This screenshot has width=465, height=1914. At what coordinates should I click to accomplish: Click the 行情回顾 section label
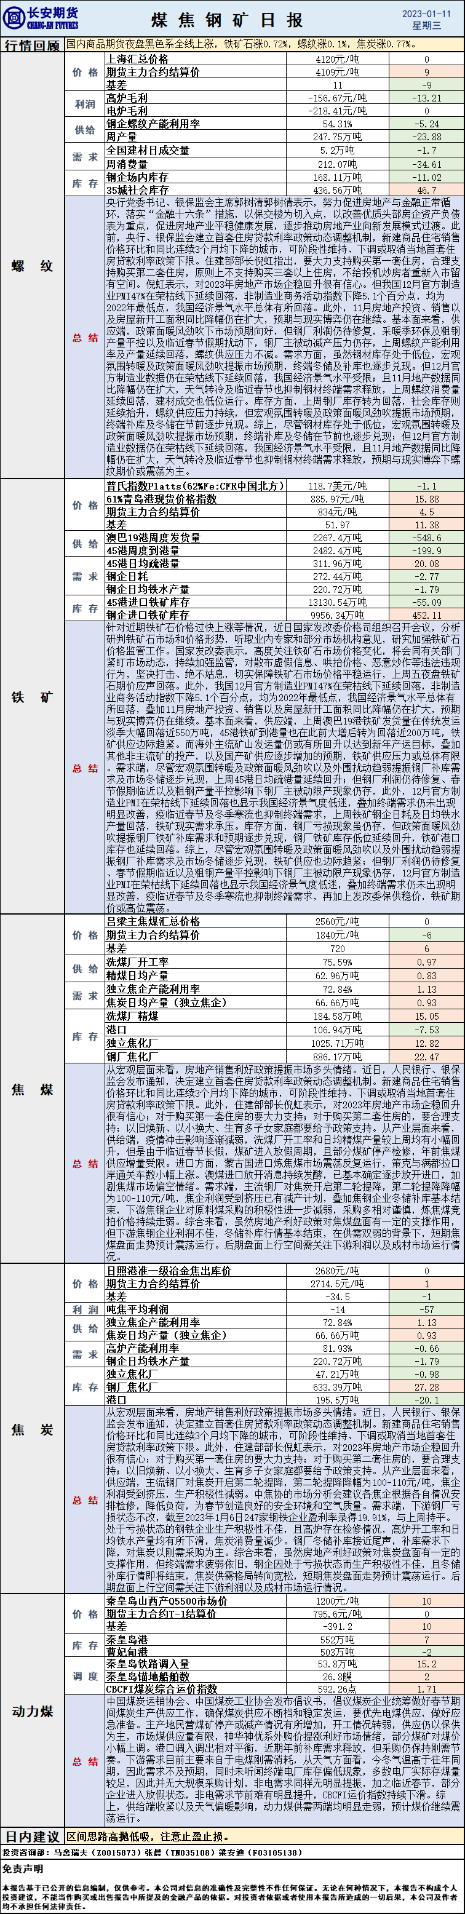click(x=32, y=46)
